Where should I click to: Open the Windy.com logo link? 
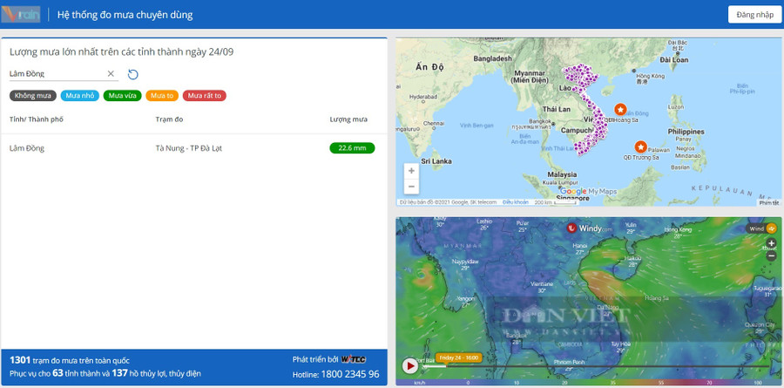(x=585, y=228)
